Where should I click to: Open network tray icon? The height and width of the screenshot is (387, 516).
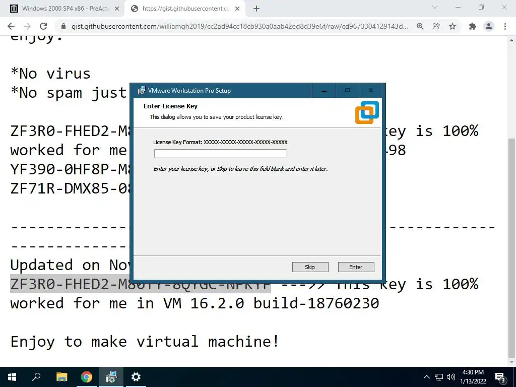[x=439, y=377]
